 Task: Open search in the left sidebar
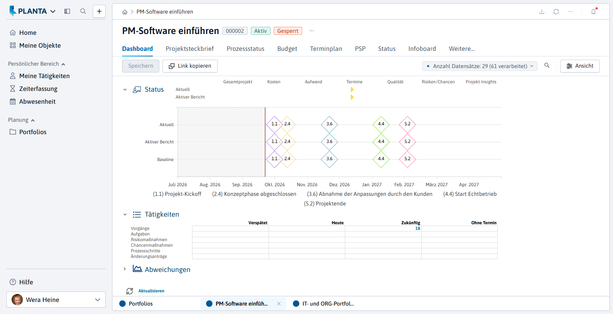(x=83, y=11)
